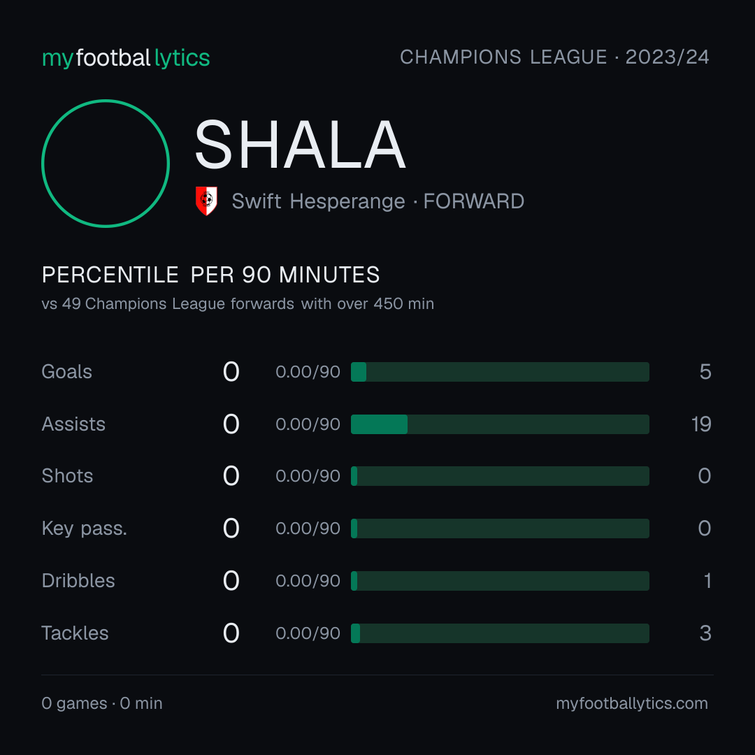Click the myfootballytics.com footer link
The height and width of the screenshot is (755, 755).
[632, 703]
